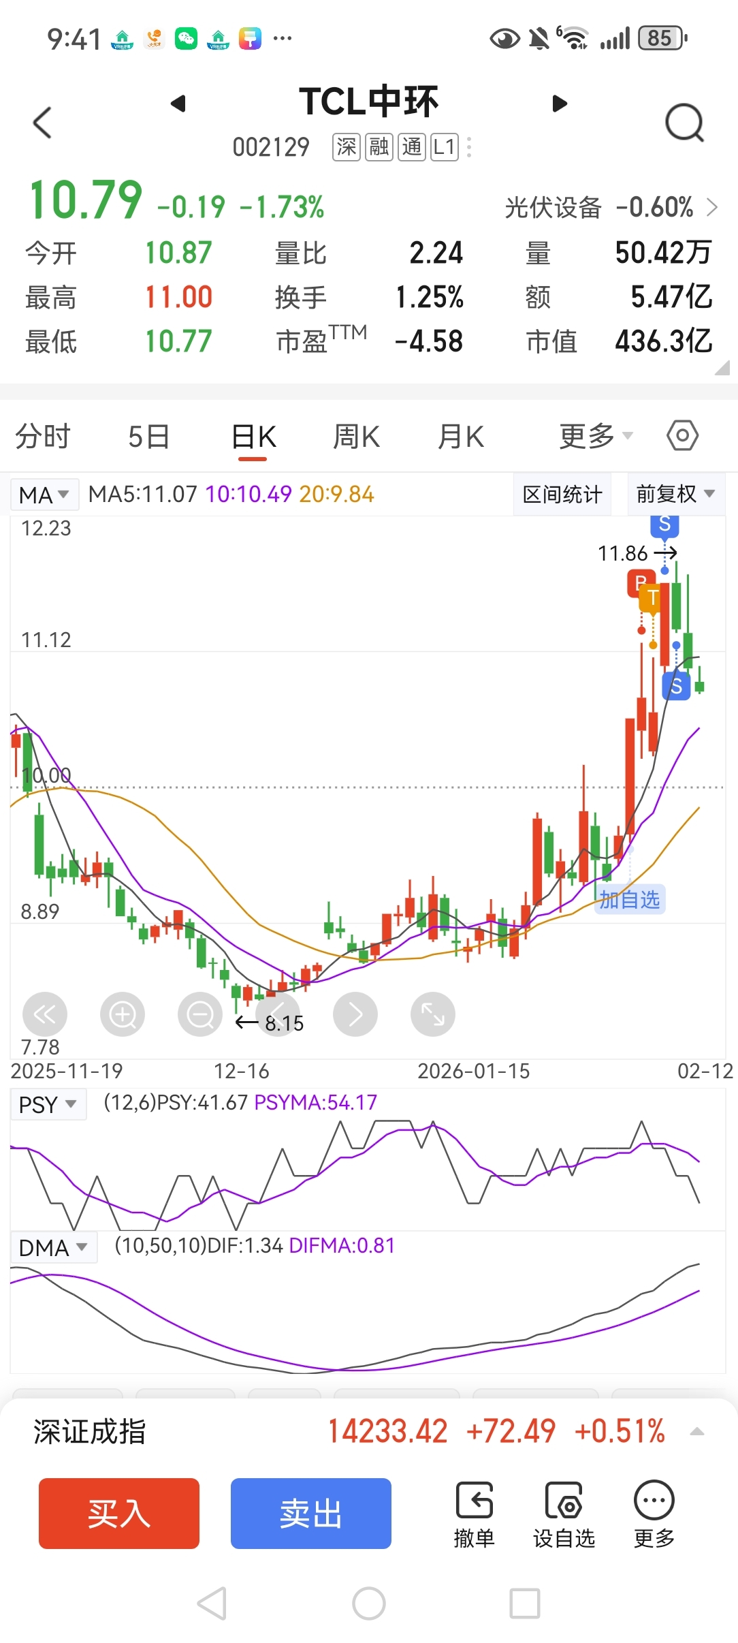Viewport: 738px width, 1643px height.
Task: Tap the 量比 2.24 value
Action: point(436,253)
